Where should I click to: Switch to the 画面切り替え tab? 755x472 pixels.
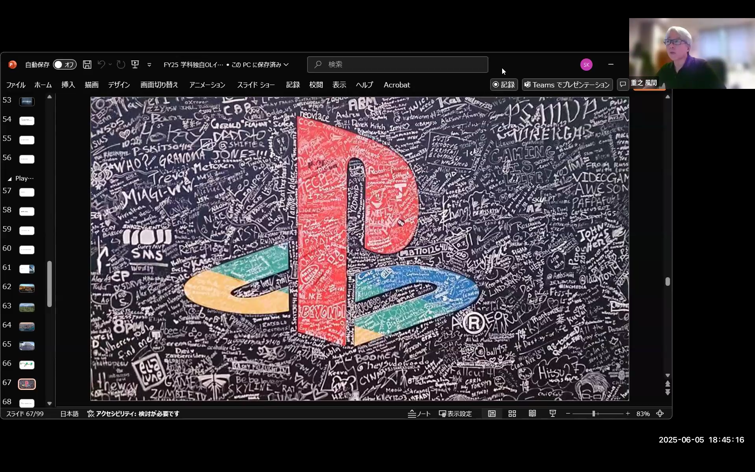coord(159,85)
